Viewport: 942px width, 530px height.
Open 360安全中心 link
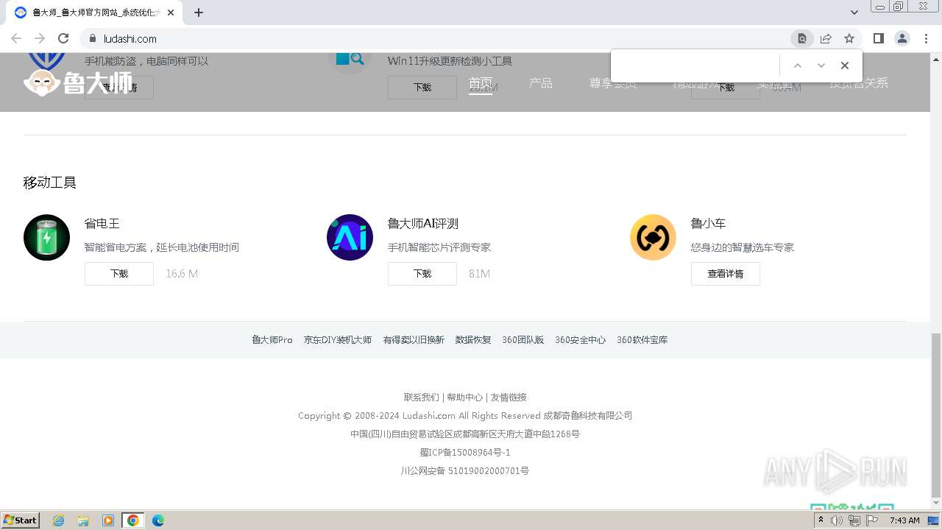pos(581,340)
